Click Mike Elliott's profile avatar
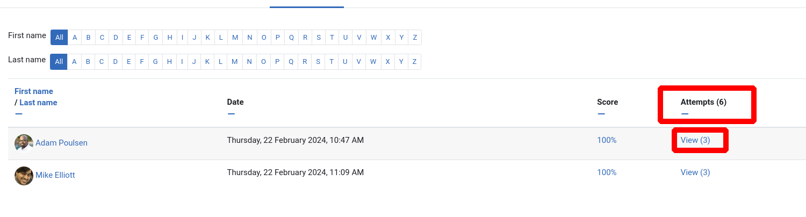This screenshot has height=217, width=806. pyautogui.click(x=24, y=176)
